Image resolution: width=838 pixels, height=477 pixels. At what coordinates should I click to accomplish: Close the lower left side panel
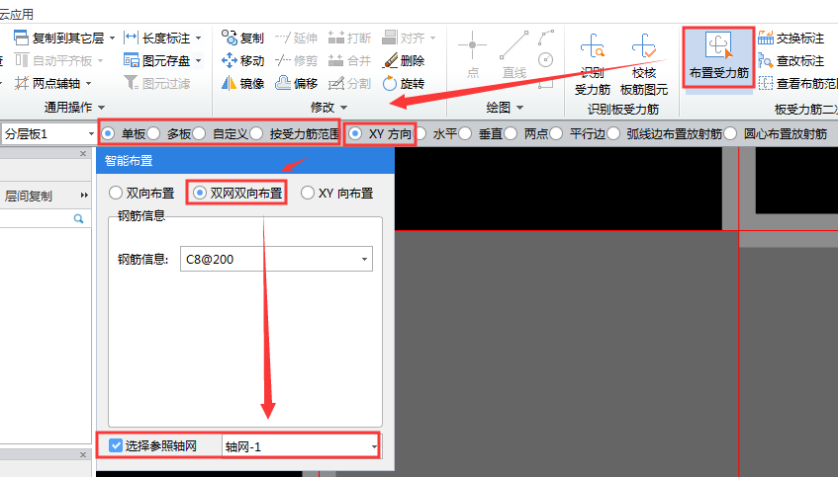click(83, 455)
